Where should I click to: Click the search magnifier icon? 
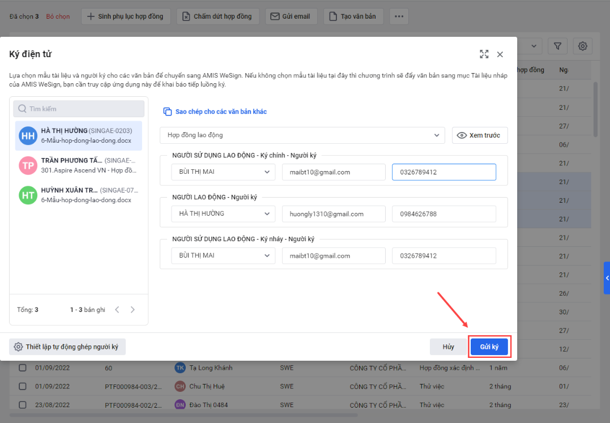[x=22, y=109]
